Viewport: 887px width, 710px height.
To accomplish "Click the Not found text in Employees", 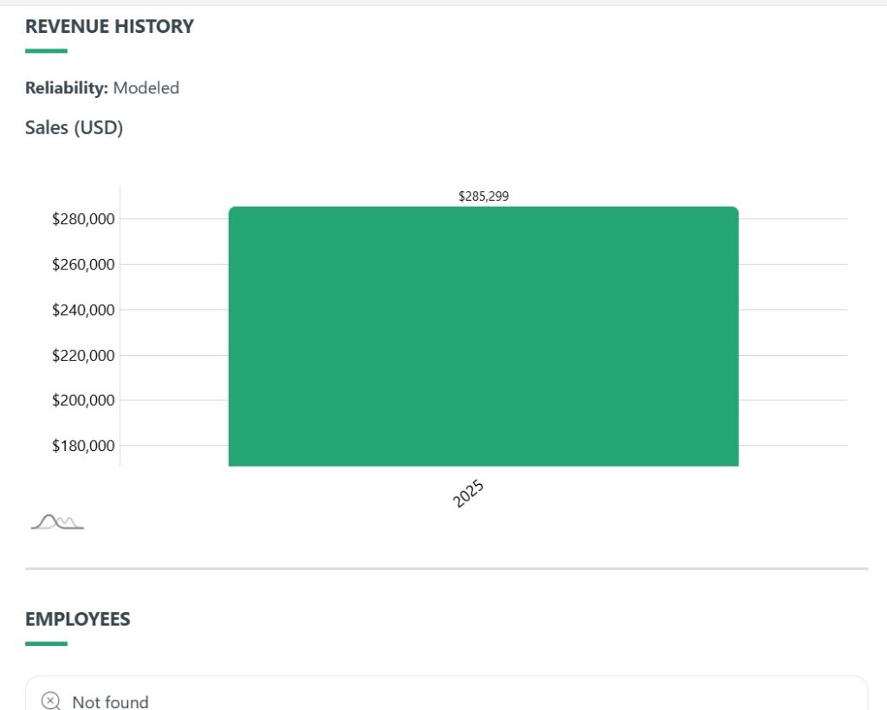I will [110, 701].
